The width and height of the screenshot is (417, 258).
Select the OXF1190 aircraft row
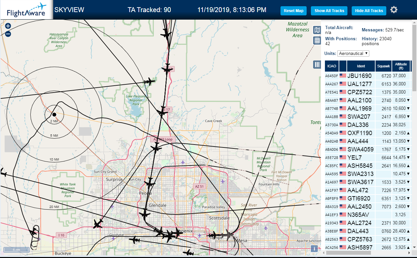[368, 133]
